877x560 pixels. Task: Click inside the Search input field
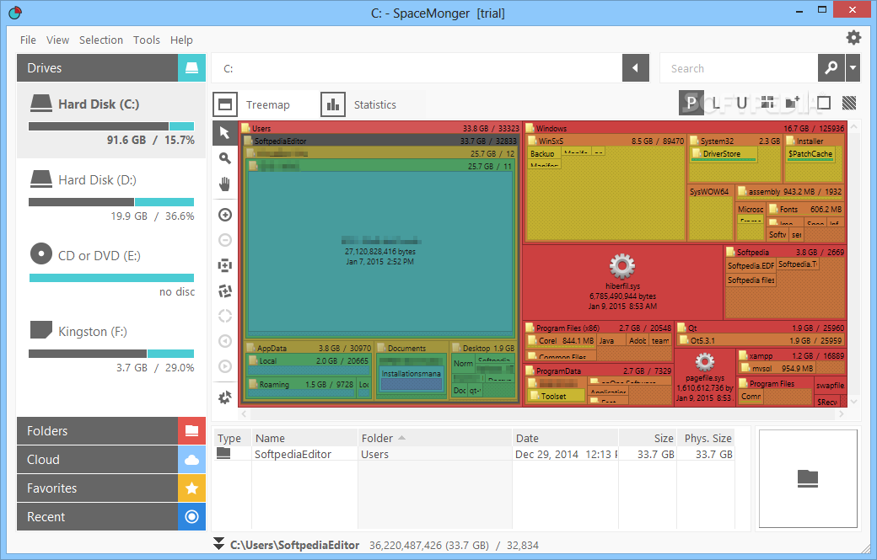click(739, 68)
